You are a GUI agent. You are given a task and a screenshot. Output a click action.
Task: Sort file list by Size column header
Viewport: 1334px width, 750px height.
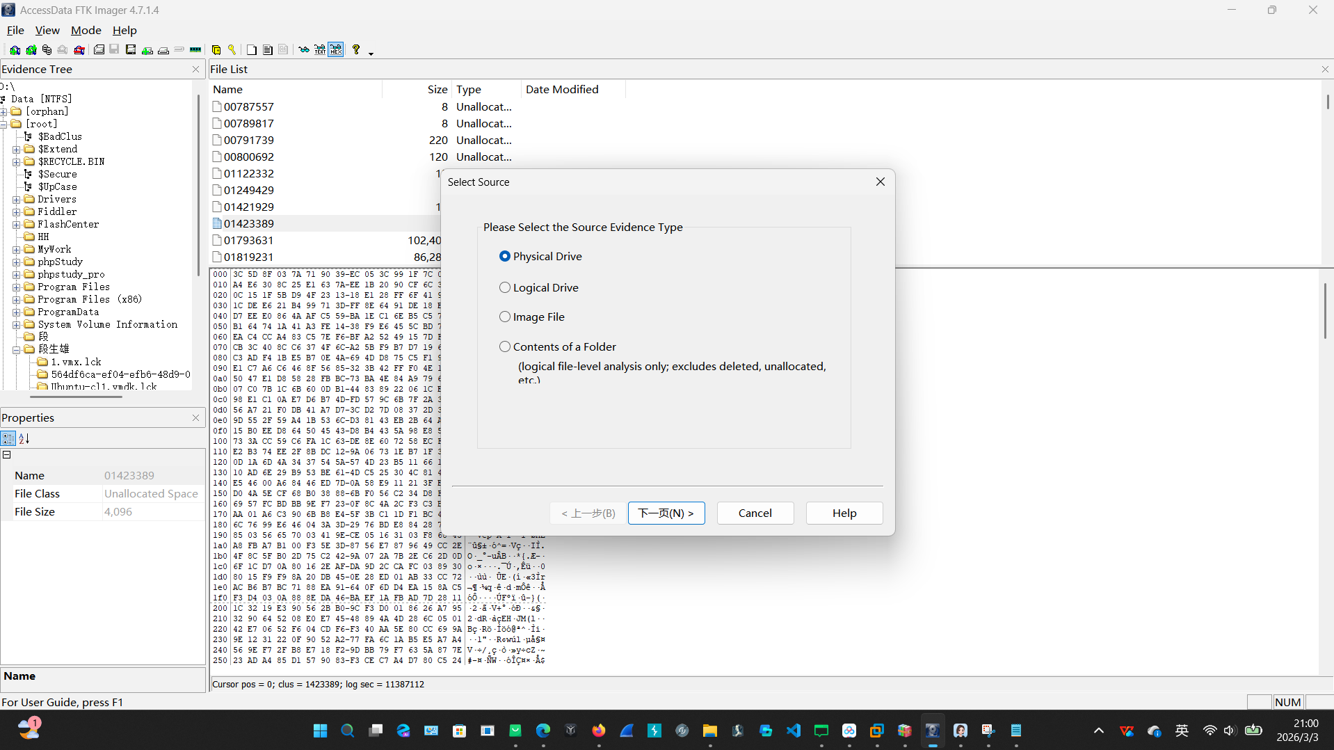(417, 90)
